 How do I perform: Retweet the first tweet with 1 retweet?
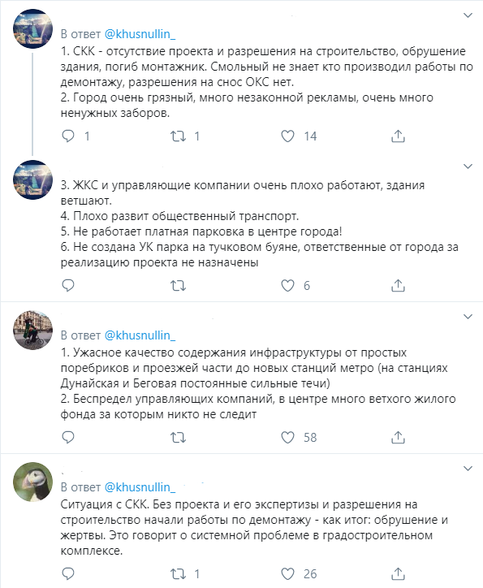(x=179, y=136)
